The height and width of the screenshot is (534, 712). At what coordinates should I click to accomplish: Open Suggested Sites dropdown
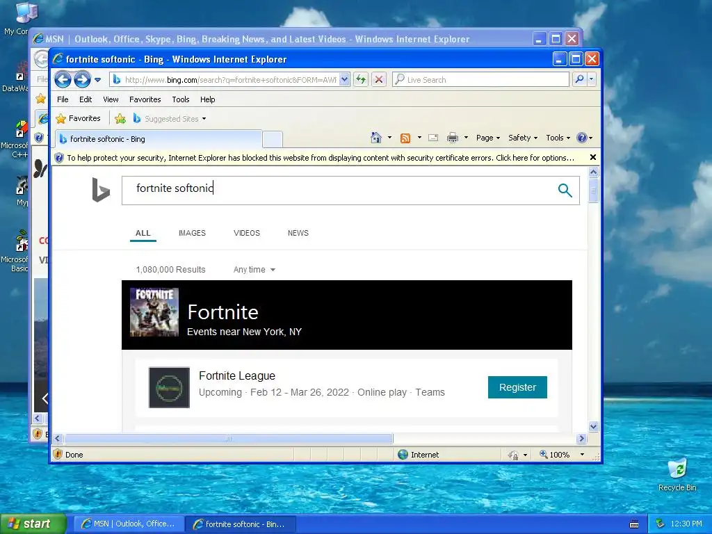pyautogui.click(x=169, y=119)
